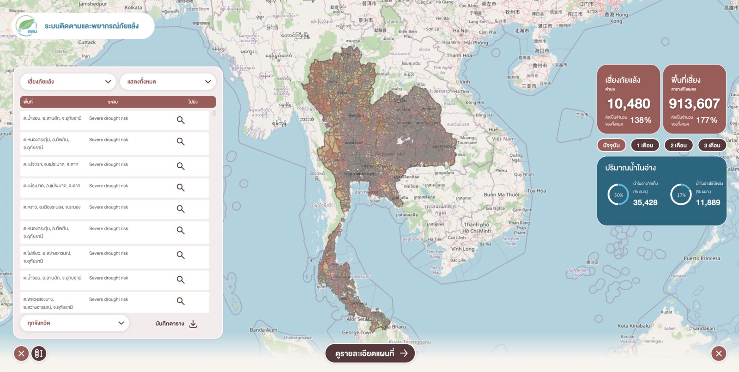Click บันทึกตาราง to download the table
Viewport: 739px width, 372px height.
click(x=176, y=324)
